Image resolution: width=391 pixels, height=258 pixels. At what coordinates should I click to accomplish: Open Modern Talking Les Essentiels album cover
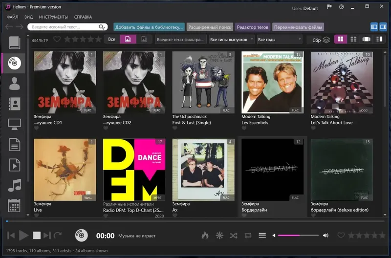(x=272, y=82)
